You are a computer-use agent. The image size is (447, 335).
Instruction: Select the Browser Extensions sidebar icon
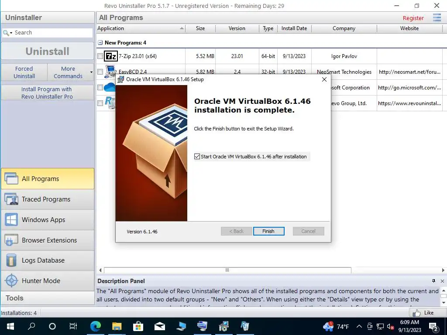[x=11, y=240]
